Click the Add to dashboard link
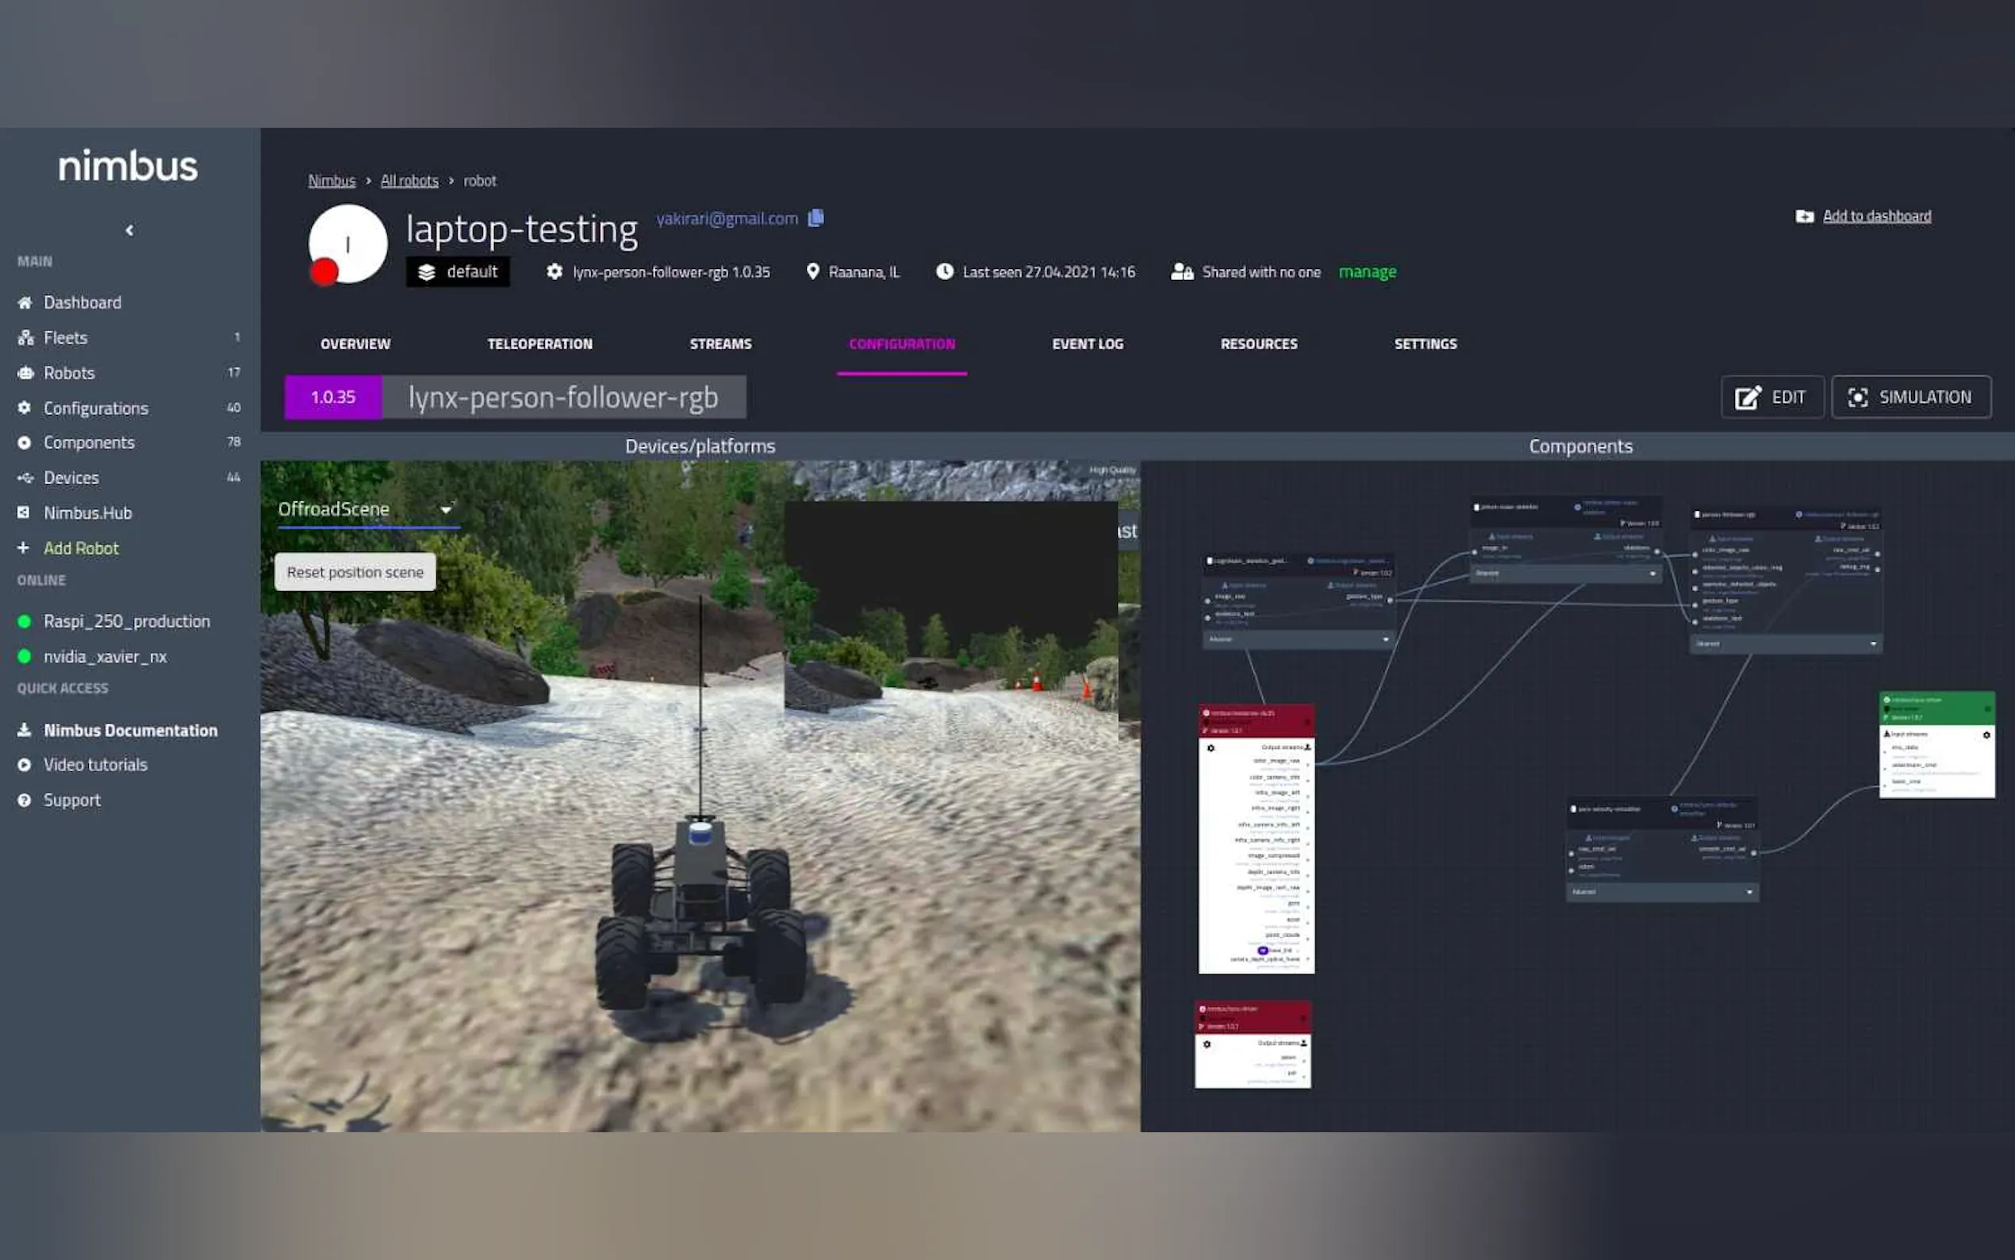 1876,217
